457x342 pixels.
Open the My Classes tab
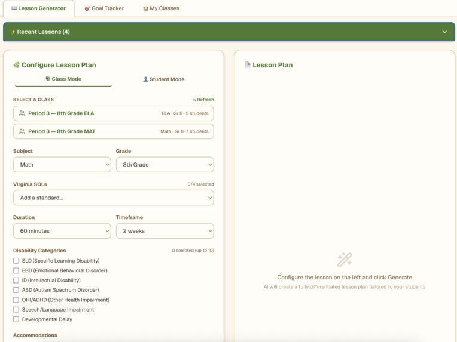pos(161,8)
